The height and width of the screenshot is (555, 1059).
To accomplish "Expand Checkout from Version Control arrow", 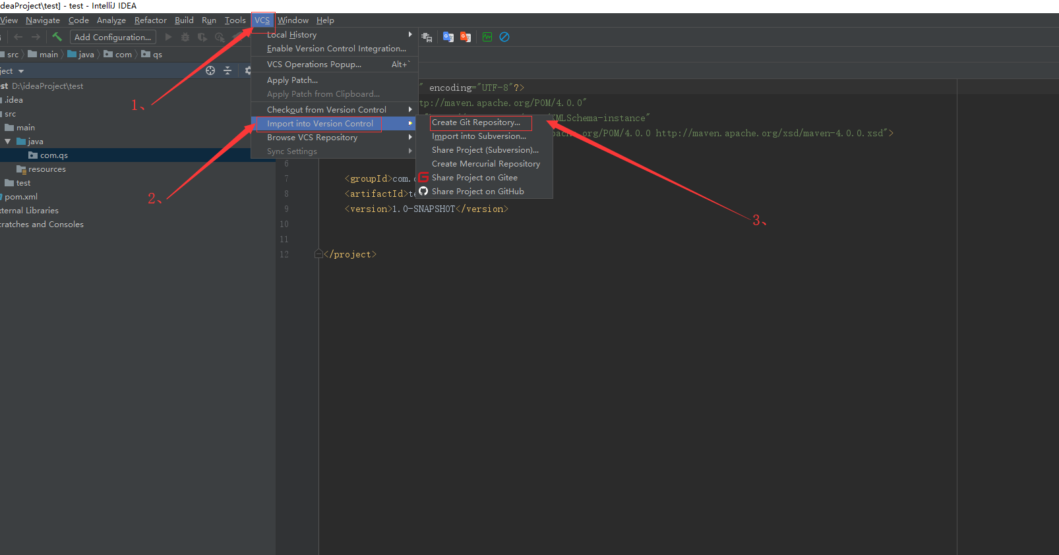I will point(410,109).
